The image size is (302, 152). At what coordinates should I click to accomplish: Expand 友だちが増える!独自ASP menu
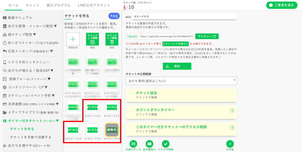click(28, 71)
